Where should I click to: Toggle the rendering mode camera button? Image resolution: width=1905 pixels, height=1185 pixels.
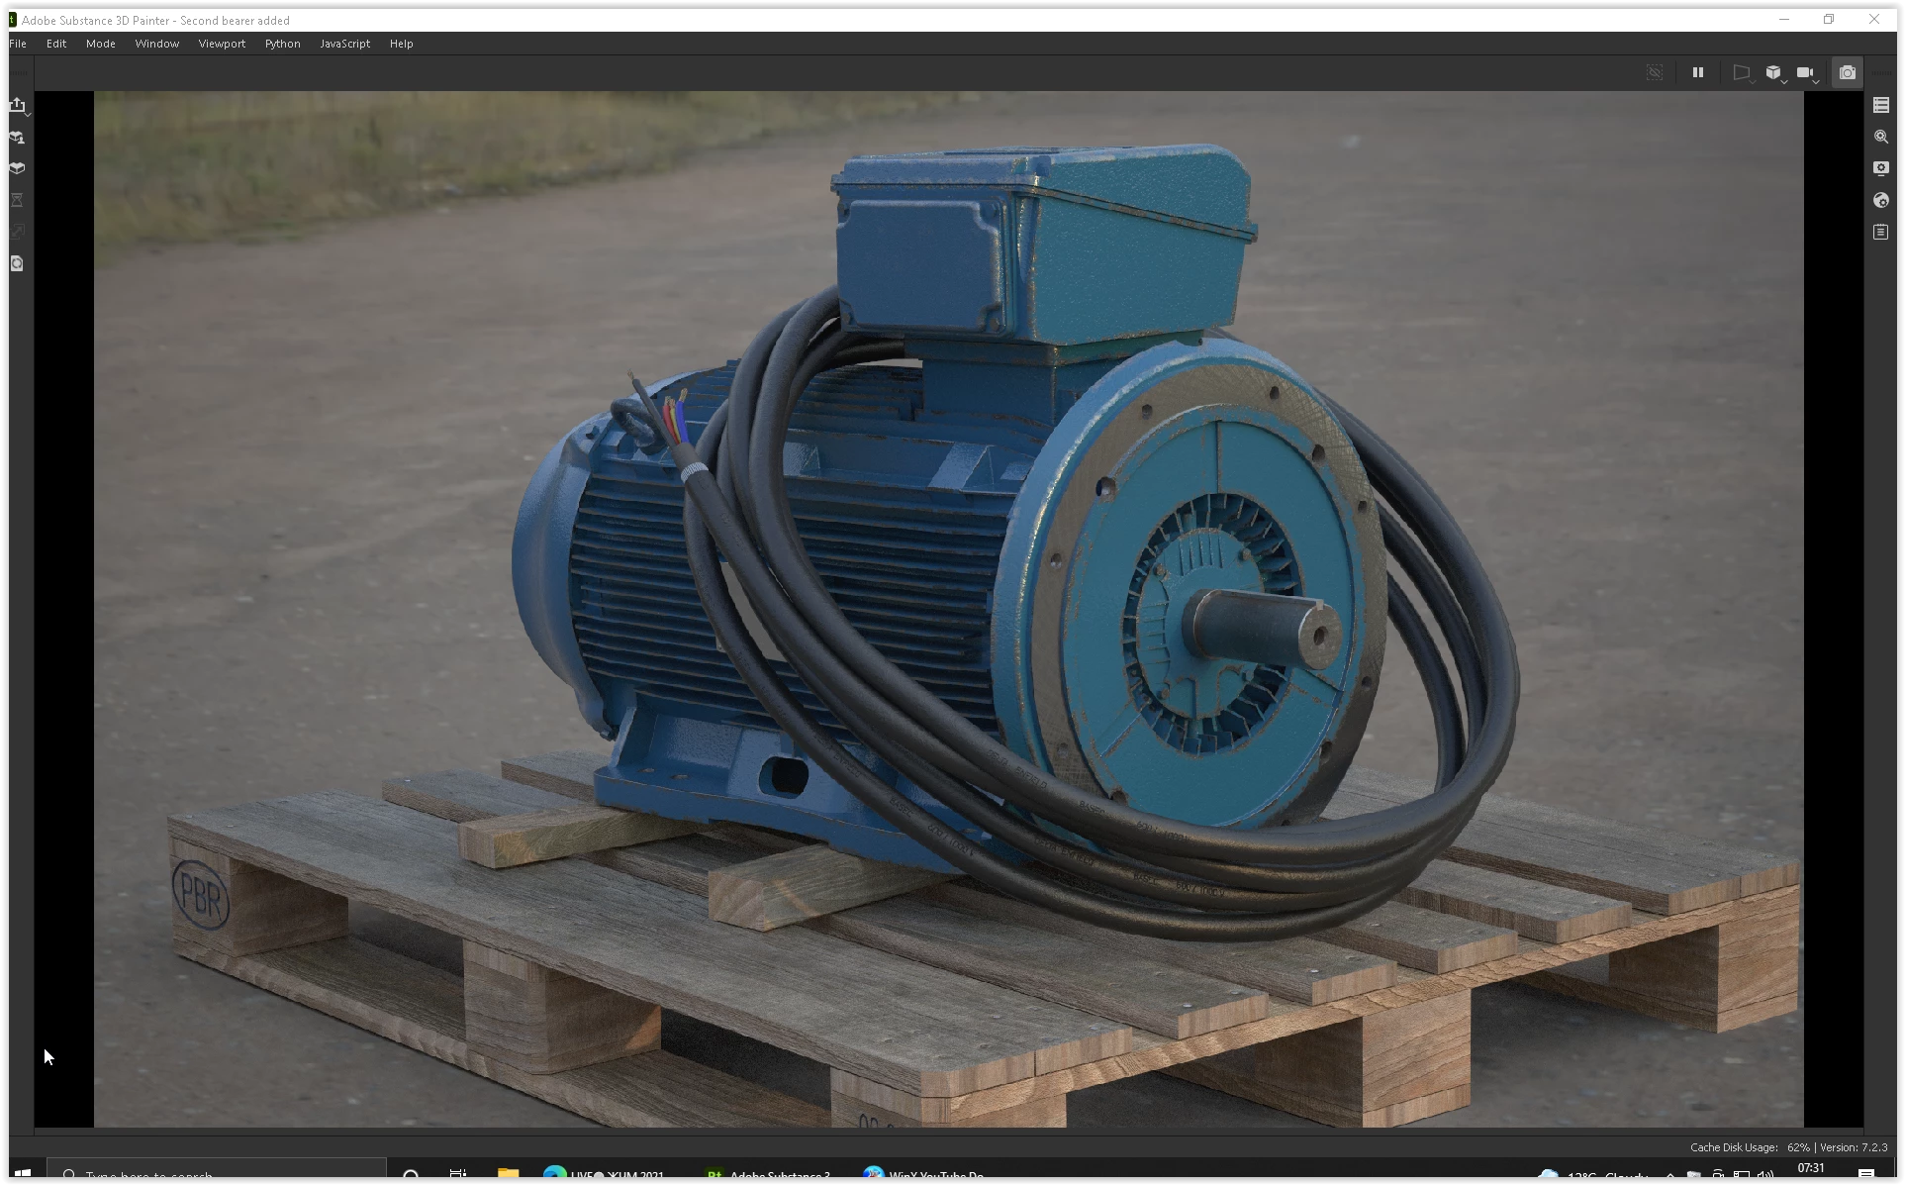pos(1848,72)
